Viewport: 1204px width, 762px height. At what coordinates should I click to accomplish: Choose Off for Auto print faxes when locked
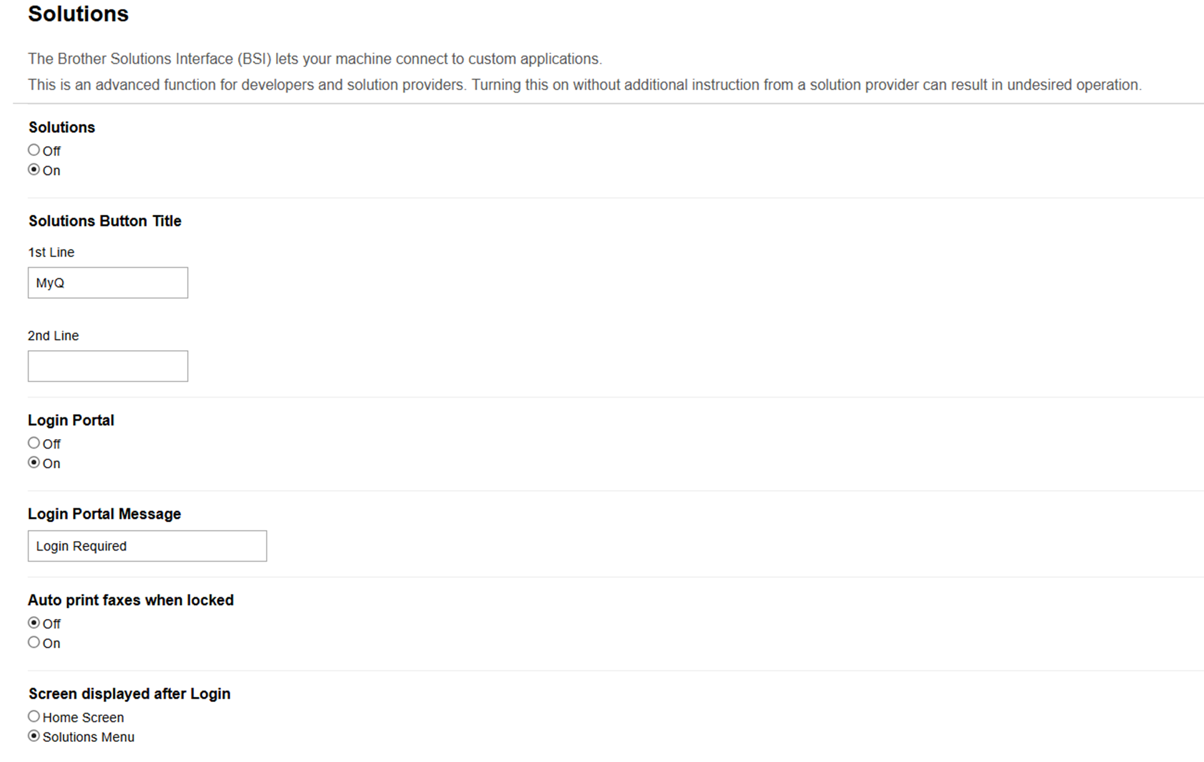pyautogui.click(x=34, y=623)
